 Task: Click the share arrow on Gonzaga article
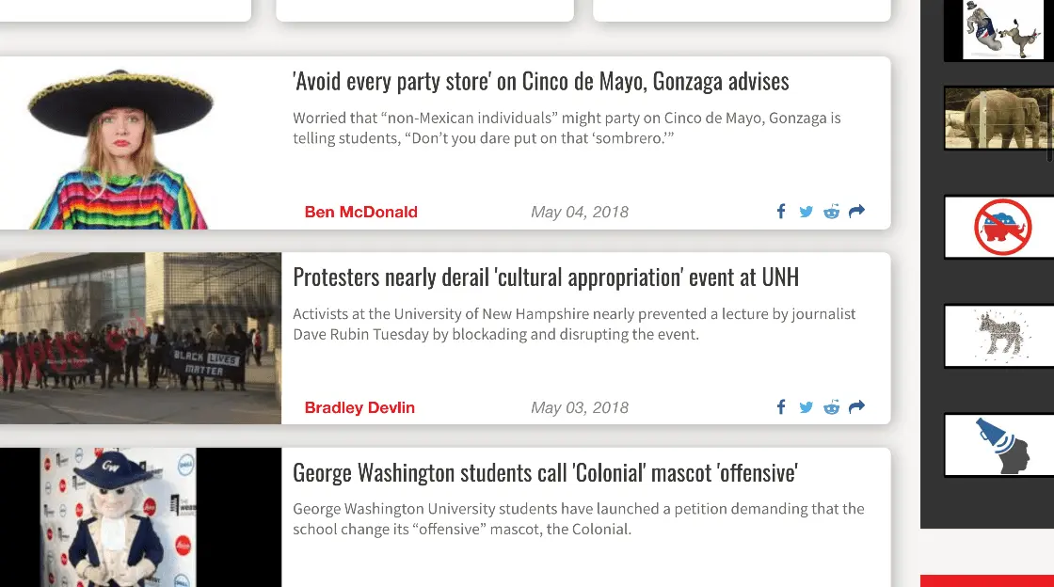(856, 212)
